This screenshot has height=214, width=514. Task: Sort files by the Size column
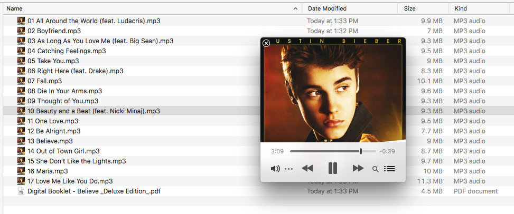[x=410, y=8]
